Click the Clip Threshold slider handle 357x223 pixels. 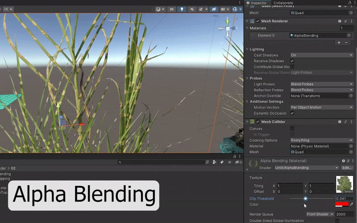coord(305,198)
